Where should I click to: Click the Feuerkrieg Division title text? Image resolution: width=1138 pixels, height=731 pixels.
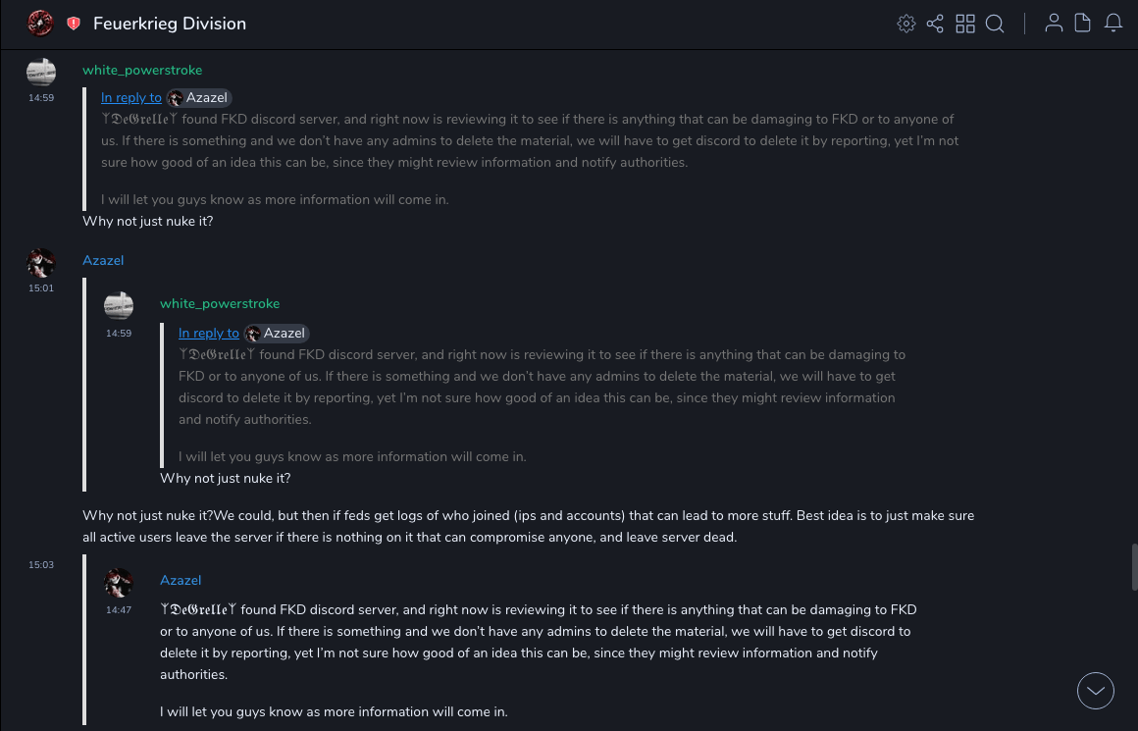point(170,24)
